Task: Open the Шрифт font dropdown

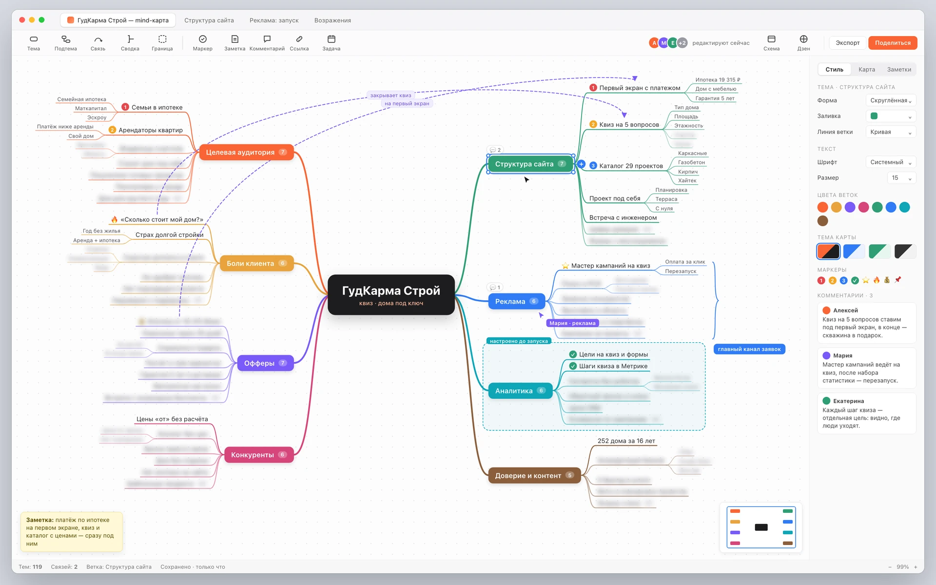Action: (891, 162)
